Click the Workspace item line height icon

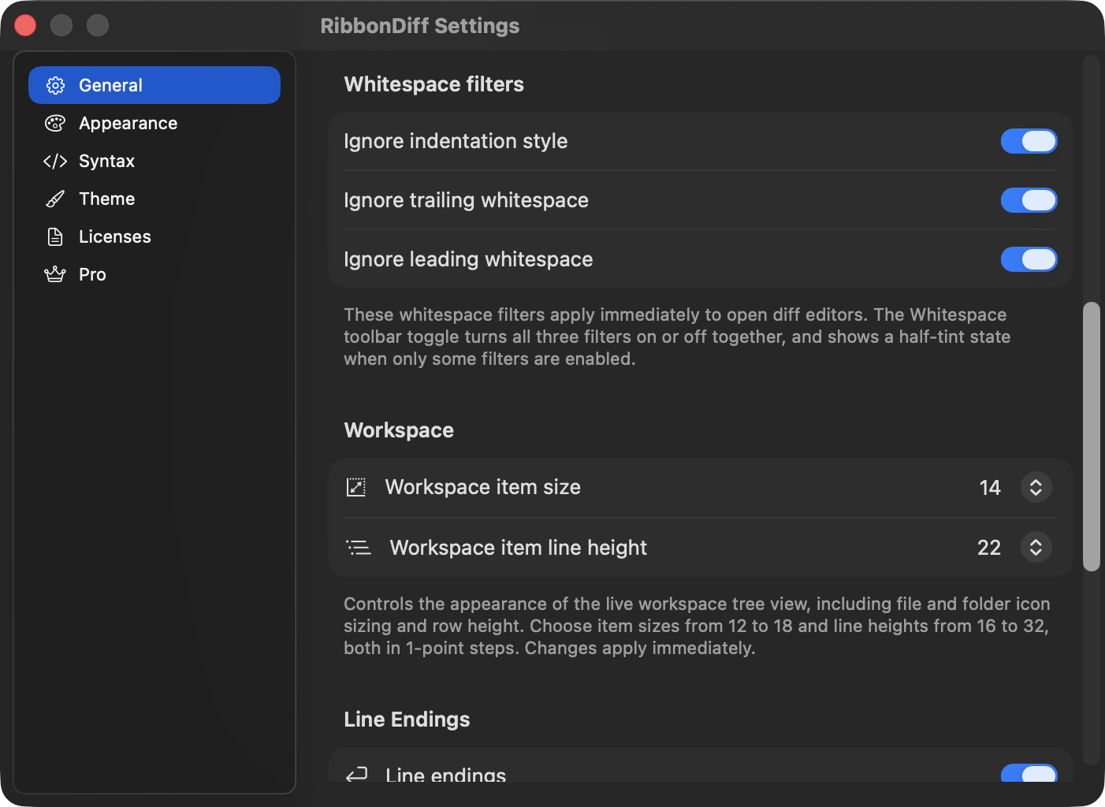[359, 547]
